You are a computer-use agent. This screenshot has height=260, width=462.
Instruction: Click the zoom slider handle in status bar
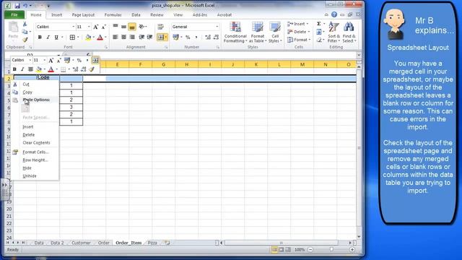331,250
